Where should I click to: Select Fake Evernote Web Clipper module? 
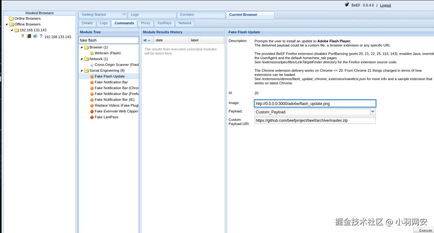116,111
